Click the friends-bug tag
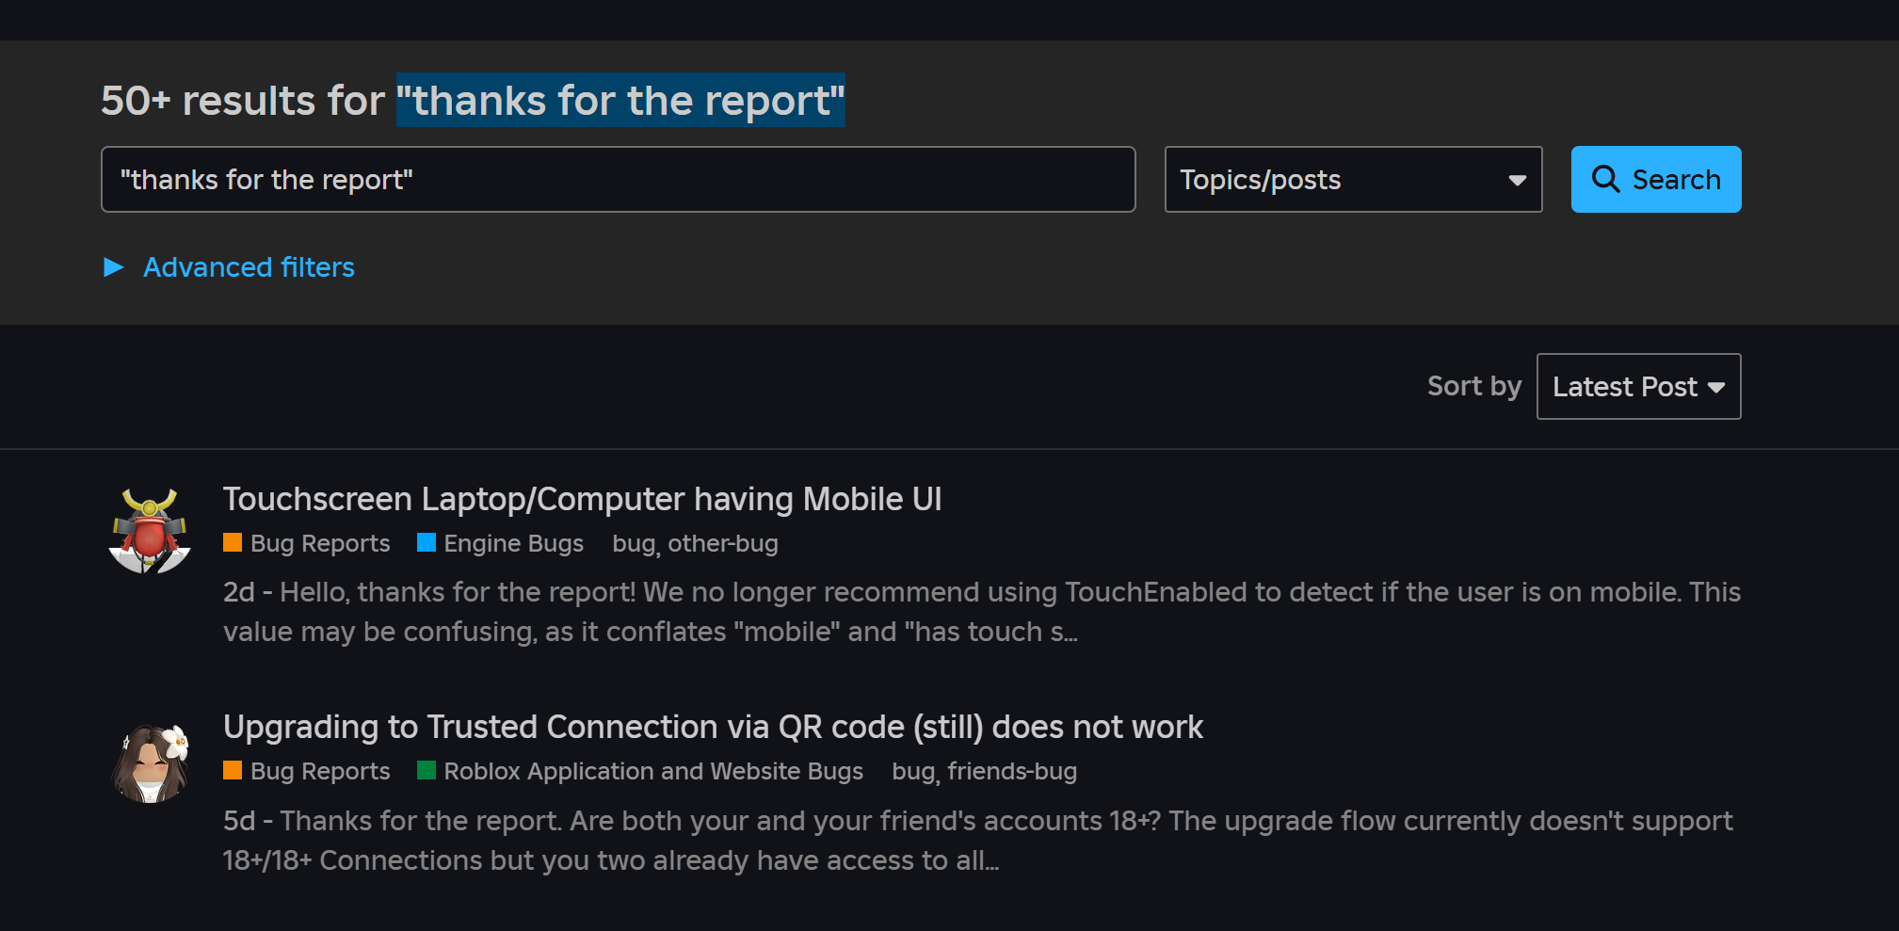The height and width of the screenshot is (931, 1899). (1011, 771)
